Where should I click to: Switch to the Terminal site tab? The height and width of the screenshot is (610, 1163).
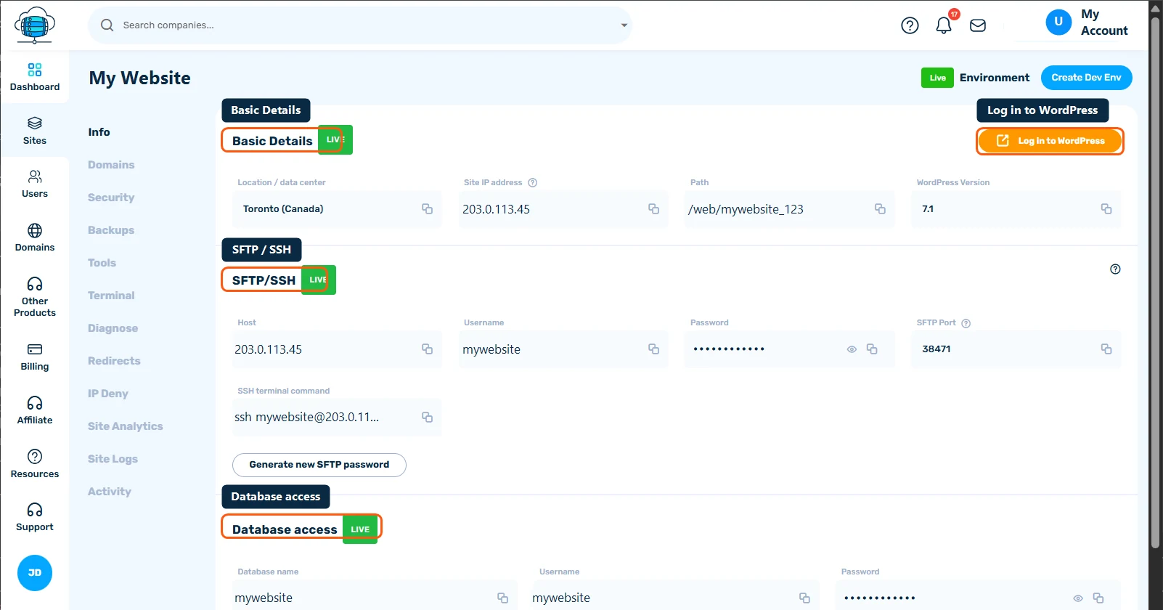[x=111, y=296]
